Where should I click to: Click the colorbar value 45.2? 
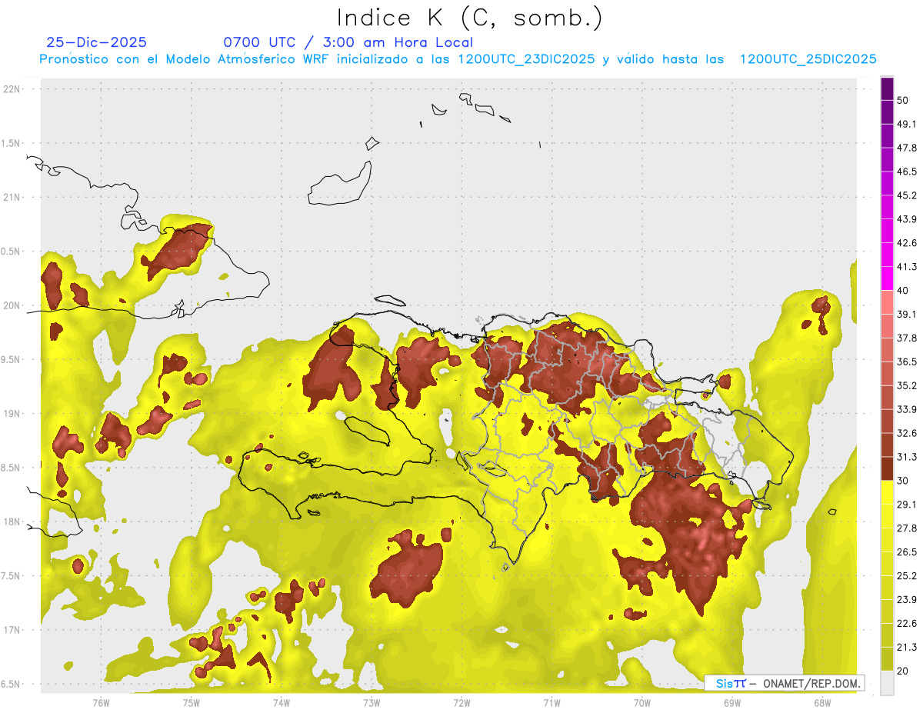[x=906, y=195]
